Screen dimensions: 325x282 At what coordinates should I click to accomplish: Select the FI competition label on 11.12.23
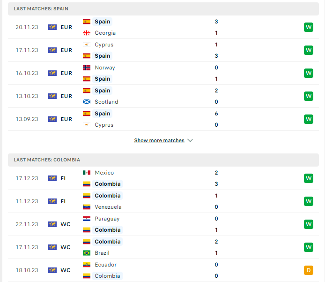(63, 201)
